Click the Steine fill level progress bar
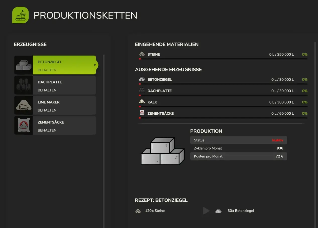This screenshot has height=228, width=318. tap(223, 59)
